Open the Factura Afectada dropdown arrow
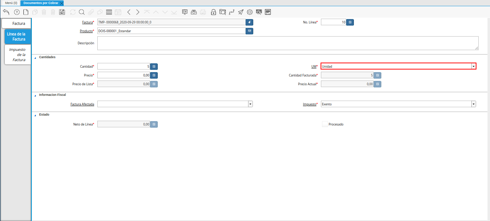 [x=250, y=104]
